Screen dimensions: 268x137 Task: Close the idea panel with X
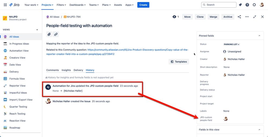263,17
